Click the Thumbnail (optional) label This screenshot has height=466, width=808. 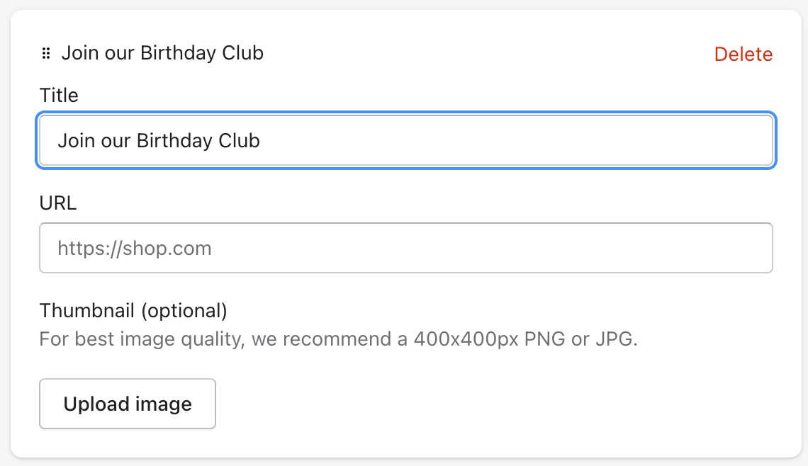(133, 310)
